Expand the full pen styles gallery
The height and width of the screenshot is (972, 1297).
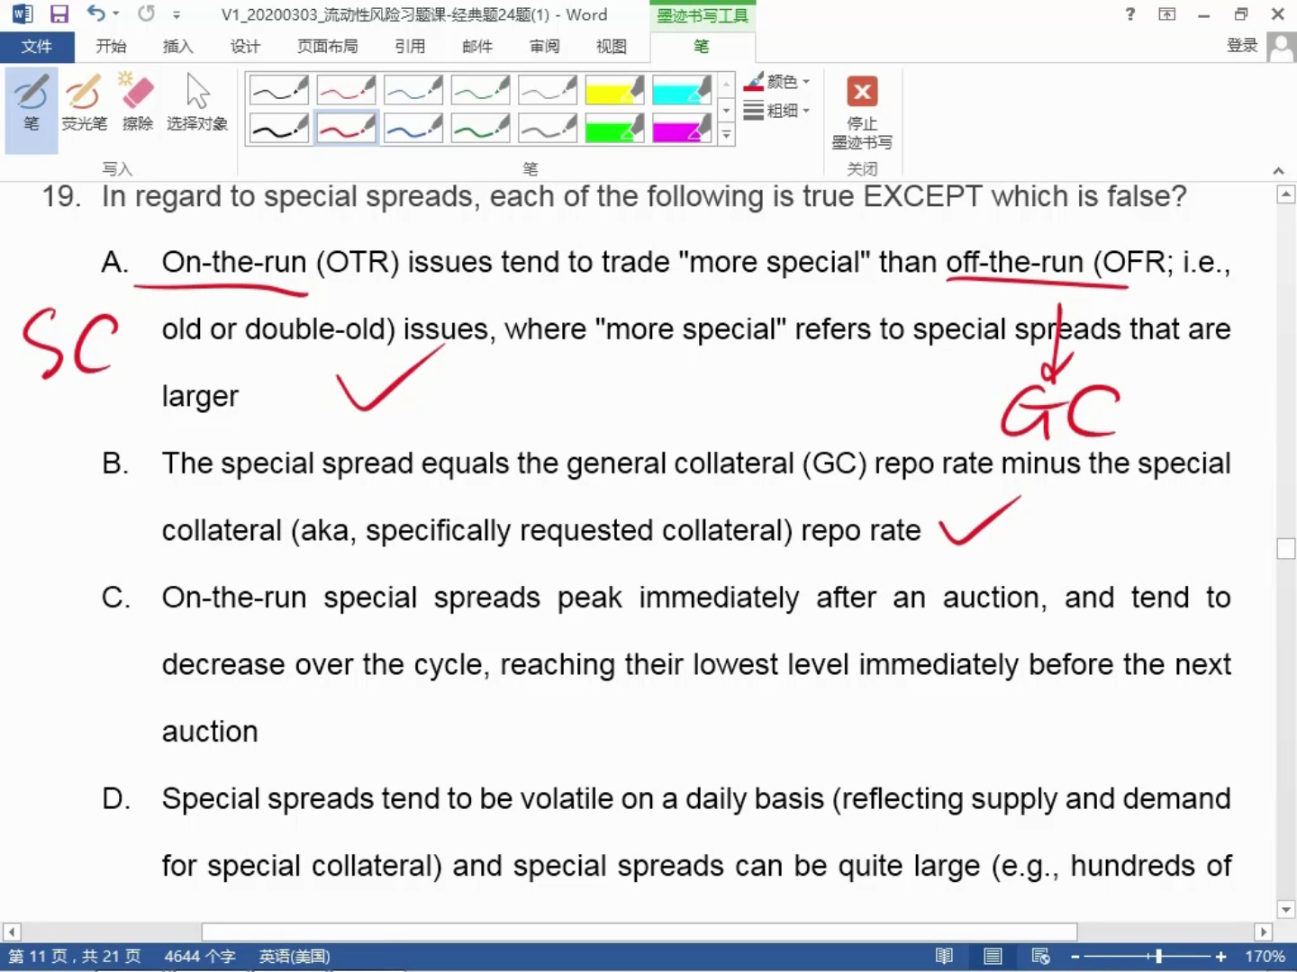[x=726, y=135]
